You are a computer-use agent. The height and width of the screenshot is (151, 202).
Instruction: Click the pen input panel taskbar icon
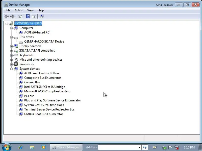(155, 147)
